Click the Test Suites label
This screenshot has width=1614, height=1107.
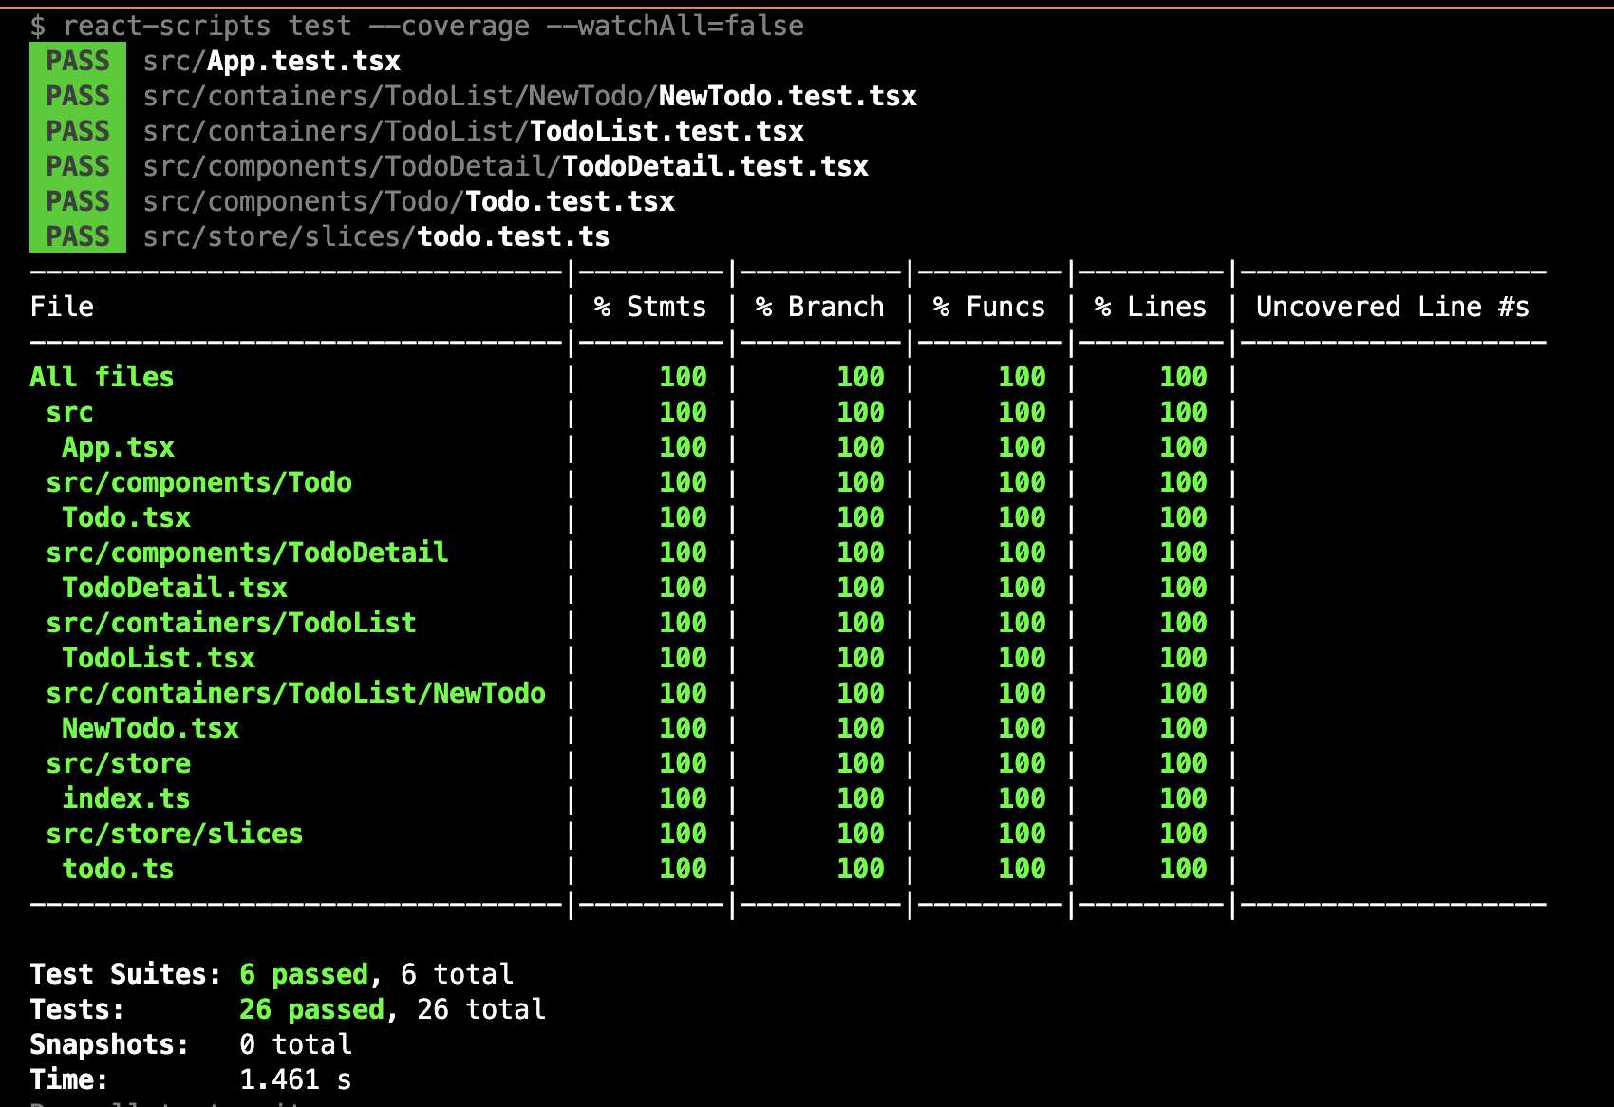pos(125,974)
